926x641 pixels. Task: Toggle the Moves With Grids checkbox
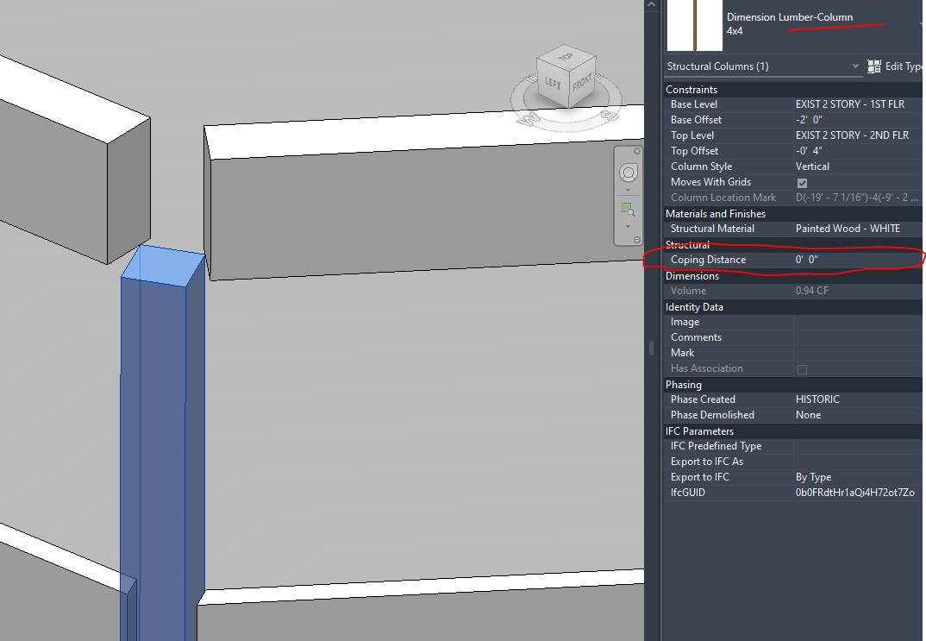coord(802,182)
